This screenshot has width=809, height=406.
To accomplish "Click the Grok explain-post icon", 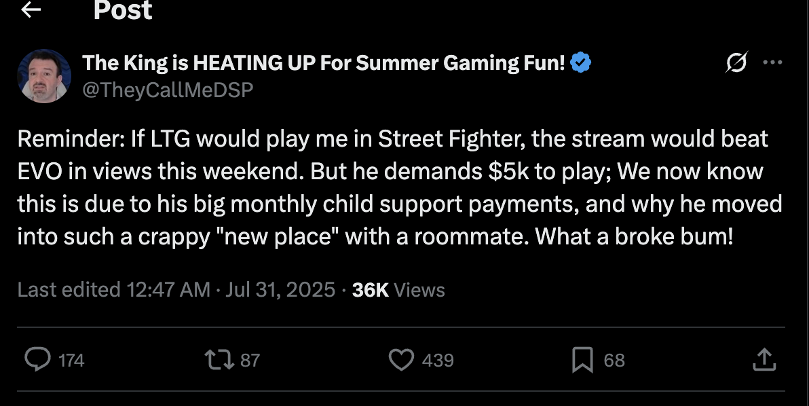I will (x=735, y=63).
